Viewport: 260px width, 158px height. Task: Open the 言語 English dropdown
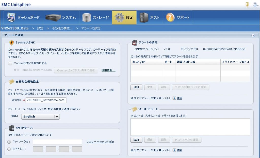click(40, 117)
